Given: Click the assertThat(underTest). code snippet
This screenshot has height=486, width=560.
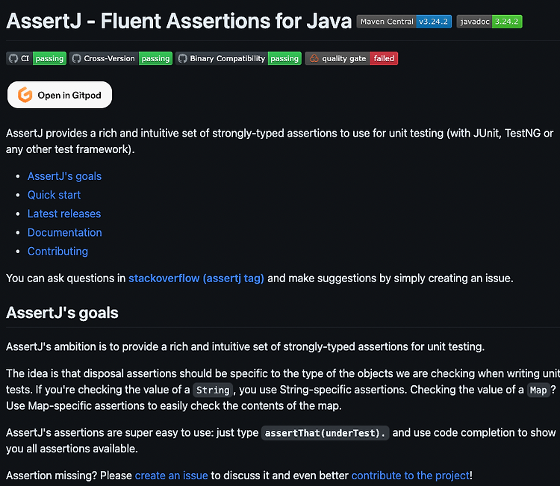Looking at the screenshot, I should (x=325, y=433).
